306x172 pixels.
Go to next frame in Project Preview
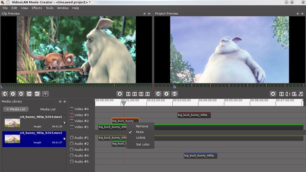[x=174, y=94]
